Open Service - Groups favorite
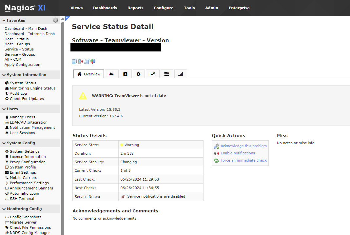 [x=20, y=54]
